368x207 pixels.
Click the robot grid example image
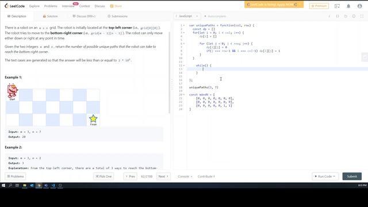[53, 105]
